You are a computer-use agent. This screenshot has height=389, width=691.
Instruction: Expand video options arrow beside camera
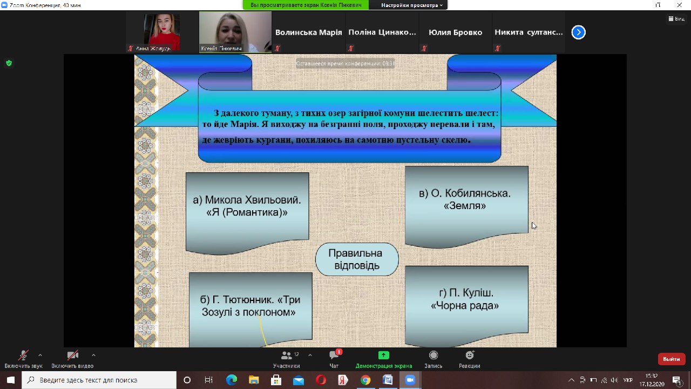93,355
